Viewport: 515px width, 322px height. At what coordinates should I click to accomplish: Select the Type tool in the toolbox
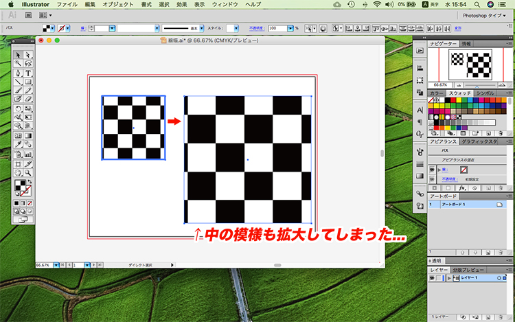(x=28, y=73)
